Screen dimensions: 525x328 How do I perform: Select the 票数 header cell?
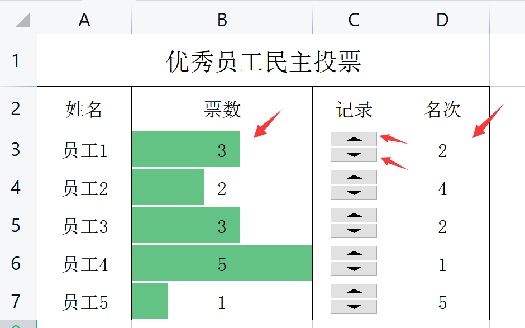tap(222, 108)
